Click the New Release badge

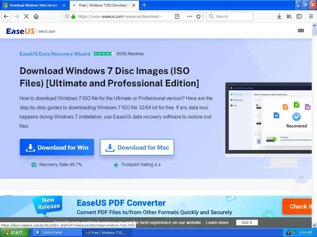(x=48, y=205)
